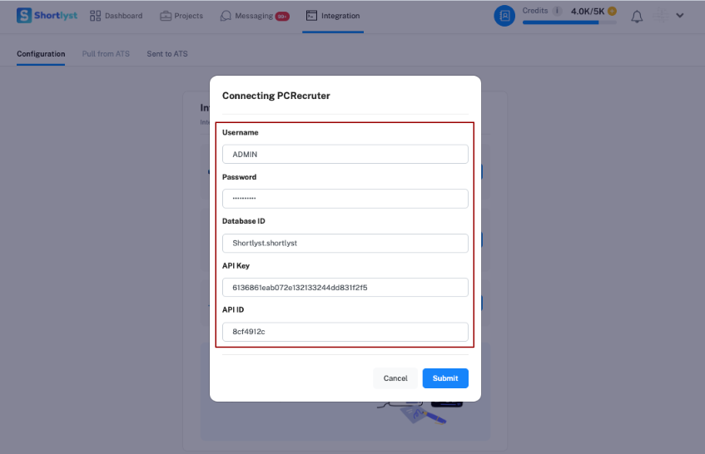The image size is (705, 454).
Task: Click the user avatar thumbnail
Action: (x=661, y=16)
